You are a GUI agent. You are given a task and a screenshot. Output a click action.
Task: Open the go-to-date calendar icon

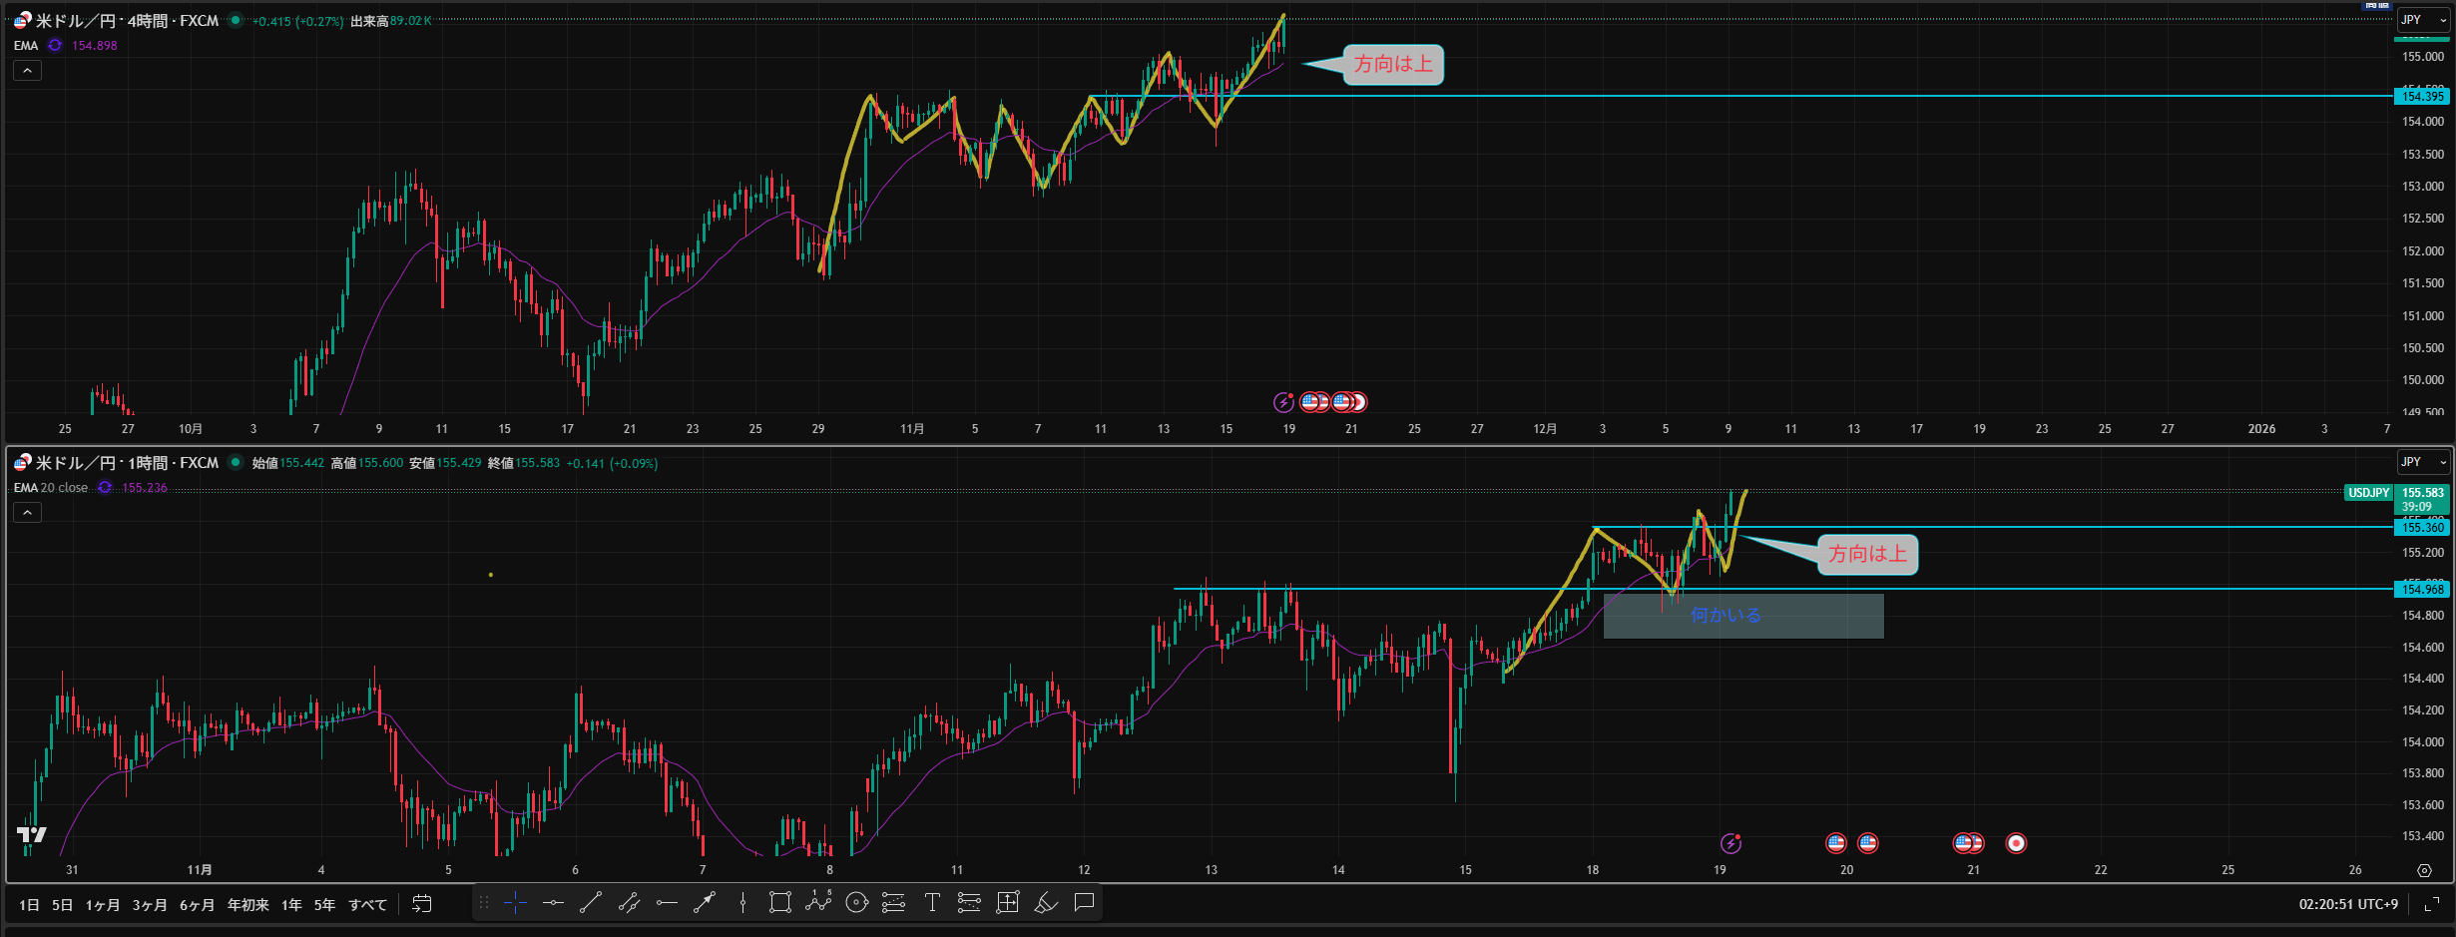click(422, 904)
